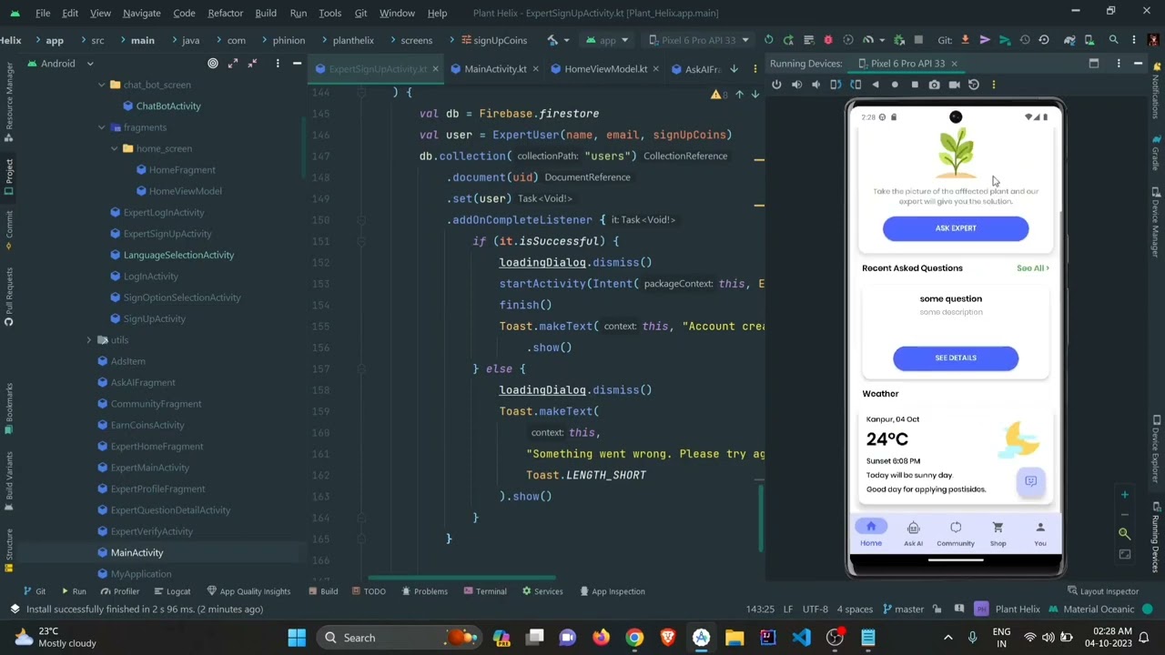The height and width of the screenshot is (655, 1165).
Task: Select ExpertProfileFragment in project tree
Action: pos(157,489)
